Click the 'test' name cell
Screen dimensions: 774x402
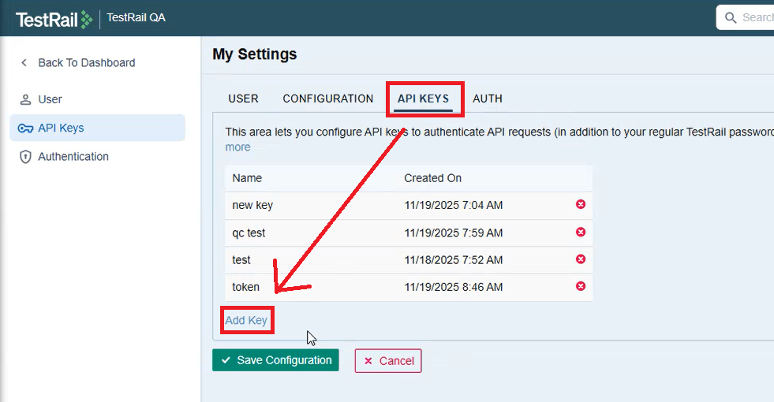241,260
